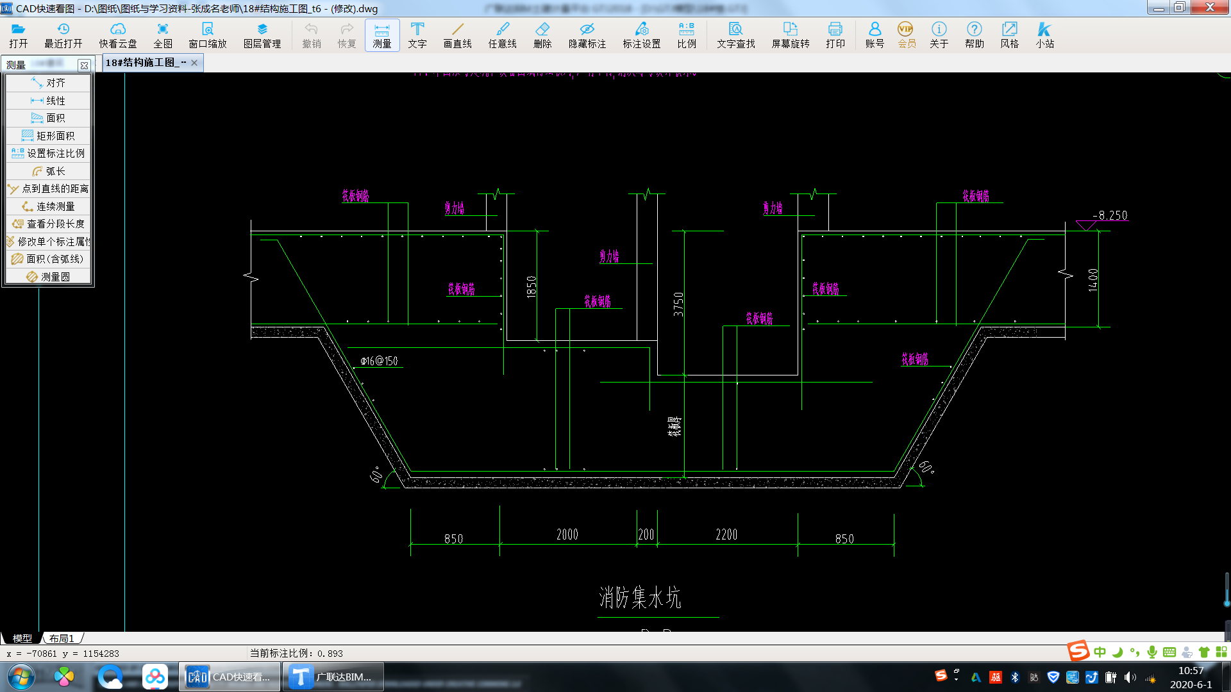Select 面积(含弧线) measurement
The width and height of the screenshot is (1231, 692).
(48, 259)
